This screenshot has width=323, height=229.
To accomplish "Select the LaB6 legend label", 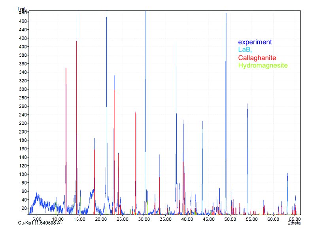I will point(245,50).
